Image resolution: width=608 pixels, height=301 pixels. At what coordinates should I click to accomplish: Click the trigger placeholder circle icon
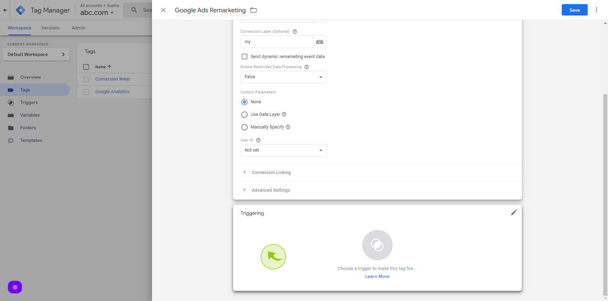click(377, 245)
